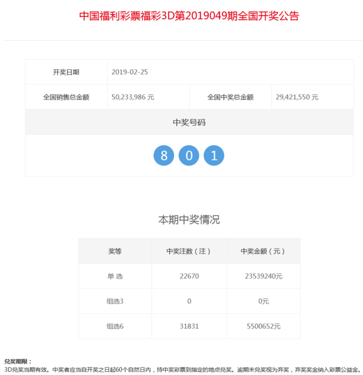
Task: Select the 开奖日期 label cell
Action: click(66, 72)
